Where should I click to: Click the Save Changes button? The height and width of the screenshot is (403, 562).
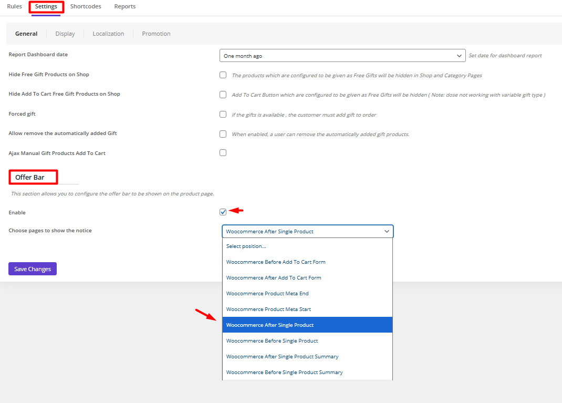point(33,269)
